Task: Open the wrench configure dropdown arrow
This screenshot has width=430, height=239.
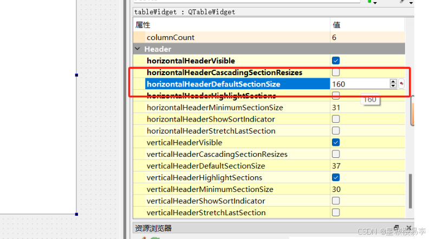Action: 411,3
